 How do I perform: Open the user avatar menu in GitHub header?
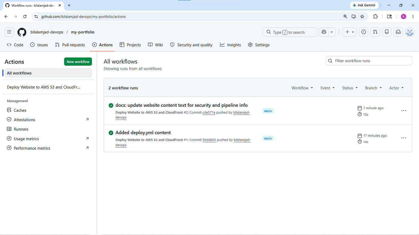pos(409,32)
